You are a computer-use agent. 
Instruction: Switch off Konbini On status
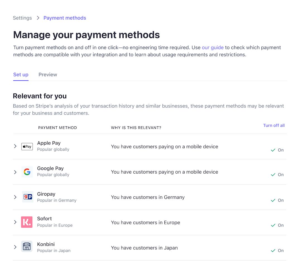[277, 251]
